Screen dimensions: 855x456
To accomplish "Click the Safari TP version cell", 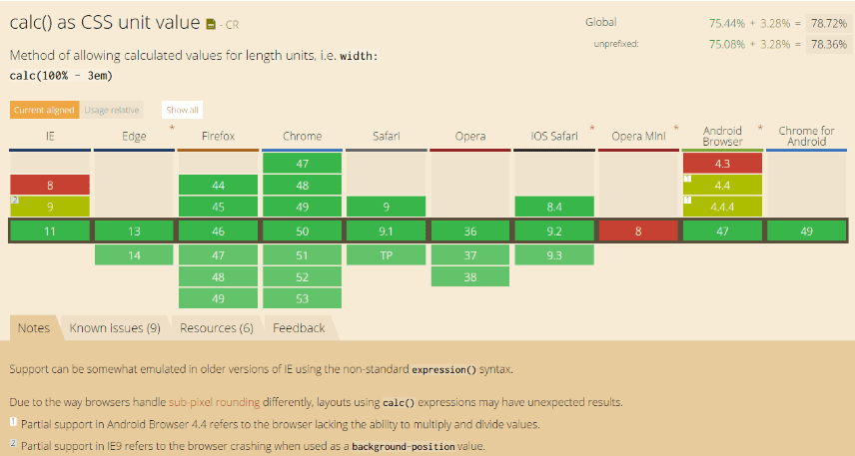I will 387,255.
